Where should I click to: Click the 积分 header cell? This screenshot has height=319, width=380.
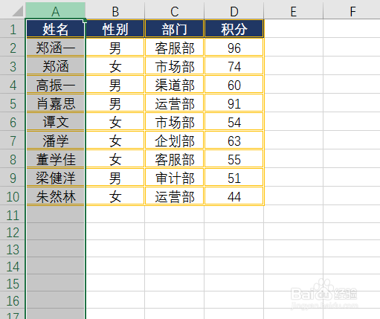click(234, 29)
